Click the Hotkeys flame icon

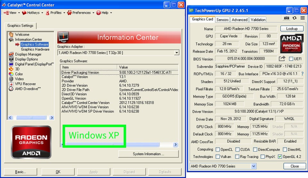point(24,13)
